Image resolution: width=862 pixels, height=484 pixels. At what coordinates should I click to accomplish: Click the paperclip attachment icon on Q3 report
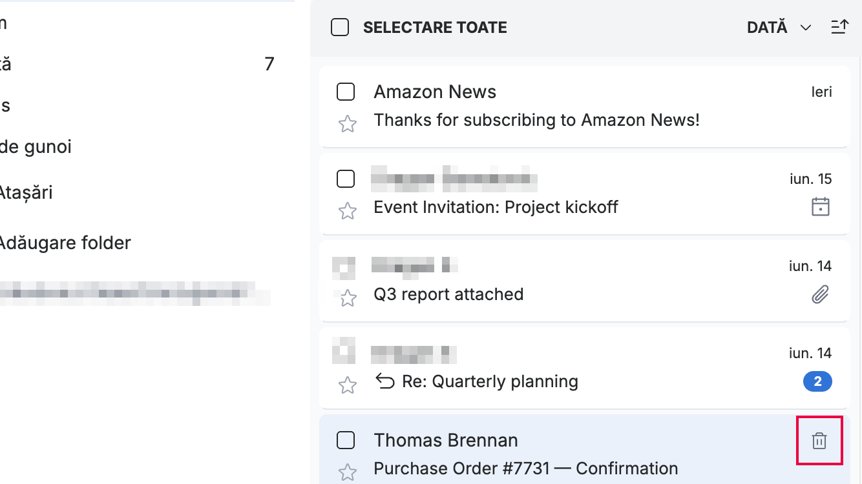(x=820, y=295)
